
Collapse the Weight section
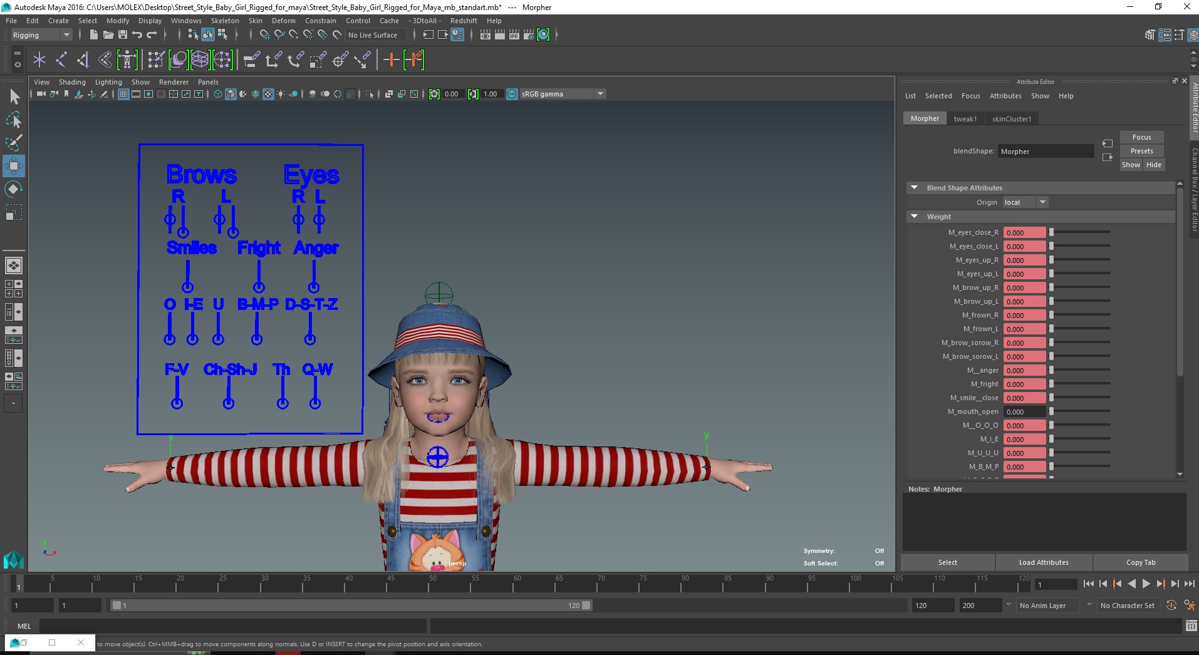(914, 217)
